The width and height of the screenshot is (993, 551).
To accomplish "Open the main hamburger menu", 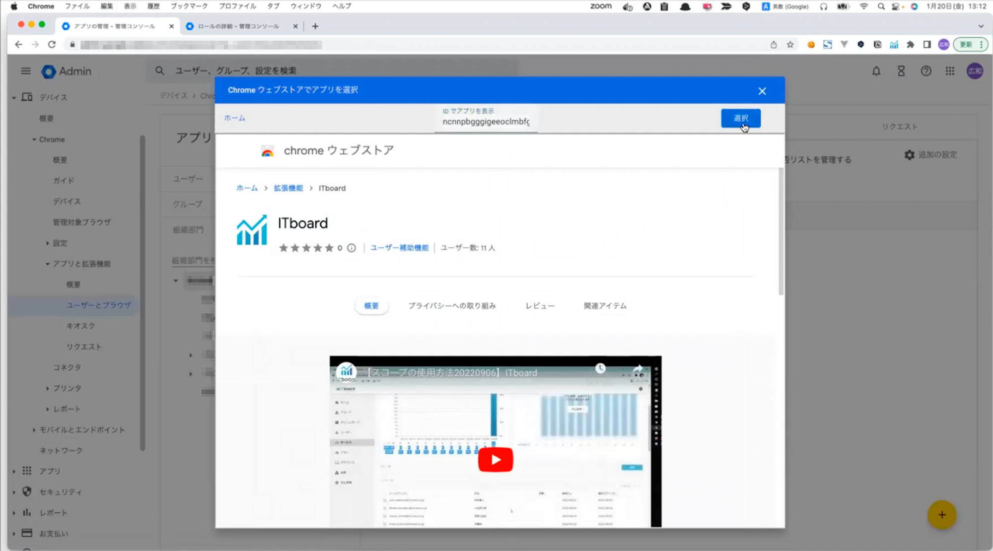I will click(x=26, y=71).
